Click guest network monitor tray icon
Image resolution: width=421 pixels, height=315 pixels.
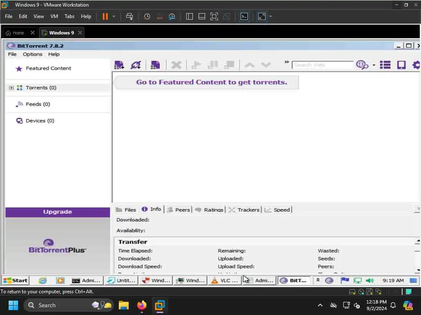(357, 281)
